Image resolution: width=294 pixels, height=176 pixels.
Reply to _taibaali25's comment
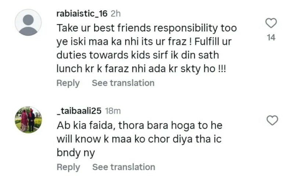pos(68,167)
